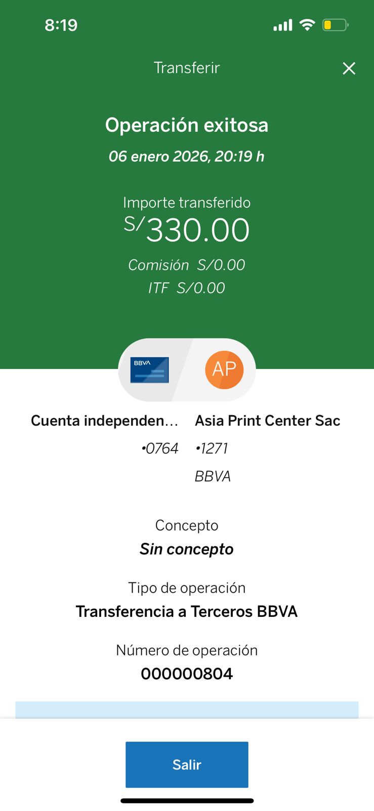The height and width of the screenshot is (811, 374).
Task: Tap the orange AP recipient avatar
Action: (224, 370)
